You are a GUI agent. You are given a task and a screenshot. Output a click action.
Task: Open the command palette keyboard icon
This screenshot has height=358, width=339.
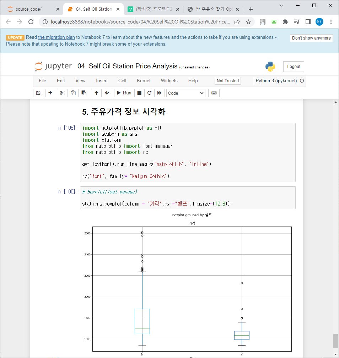point(214,93)
